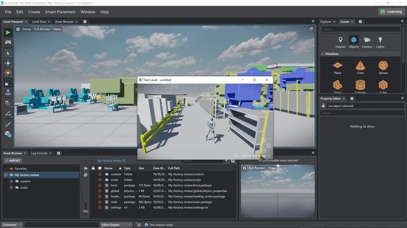Activate the Scale tool icon
This screenshot has width=407, height=228.
(8, 83)
